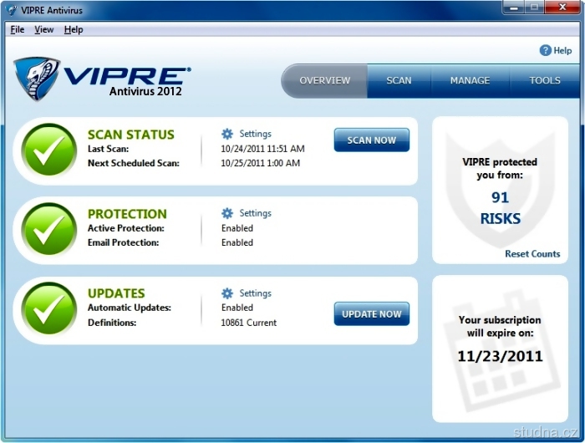Viewport: 585px width, 443px height.
Task: Click the VIPRE snake shield logo
Action: pos(37,79)
